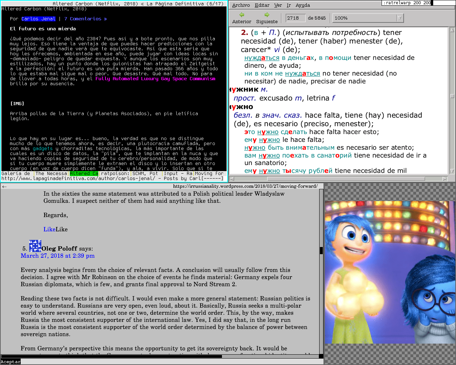Click the 'gadgets' link in the article
Viewport: 456px width, 365px height.
pyautogui.click(x=43, y=149)
